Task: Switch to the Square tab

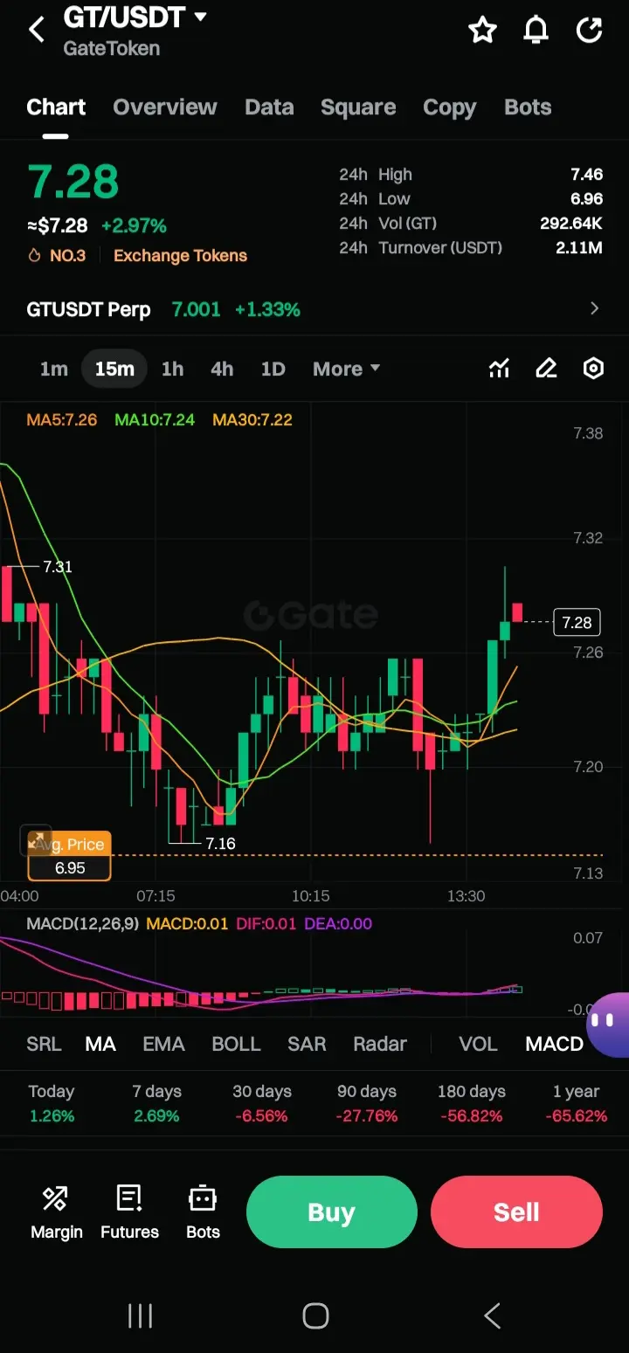Action: pyautogui.click(x=358, y=107)
